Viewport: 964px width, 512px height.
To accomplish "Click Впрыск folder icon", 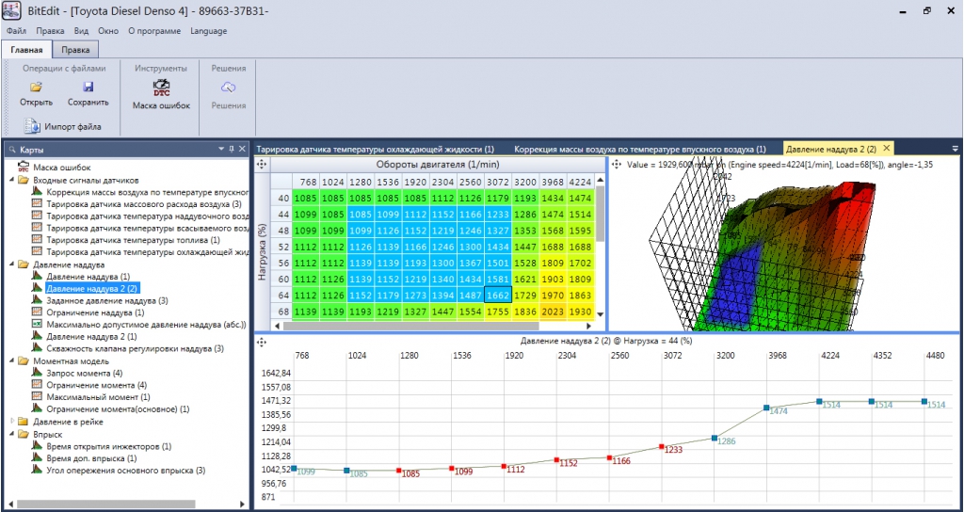I will [x=24, y=434].
